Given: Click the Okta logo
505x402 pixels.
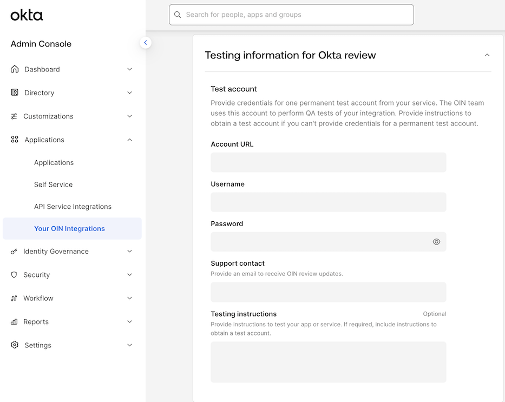Looking at the screenshot, I should coord(27,15).
